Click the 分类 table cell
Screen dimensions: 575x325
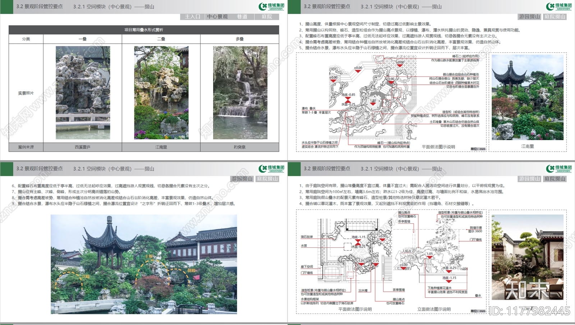click(26, 39)
